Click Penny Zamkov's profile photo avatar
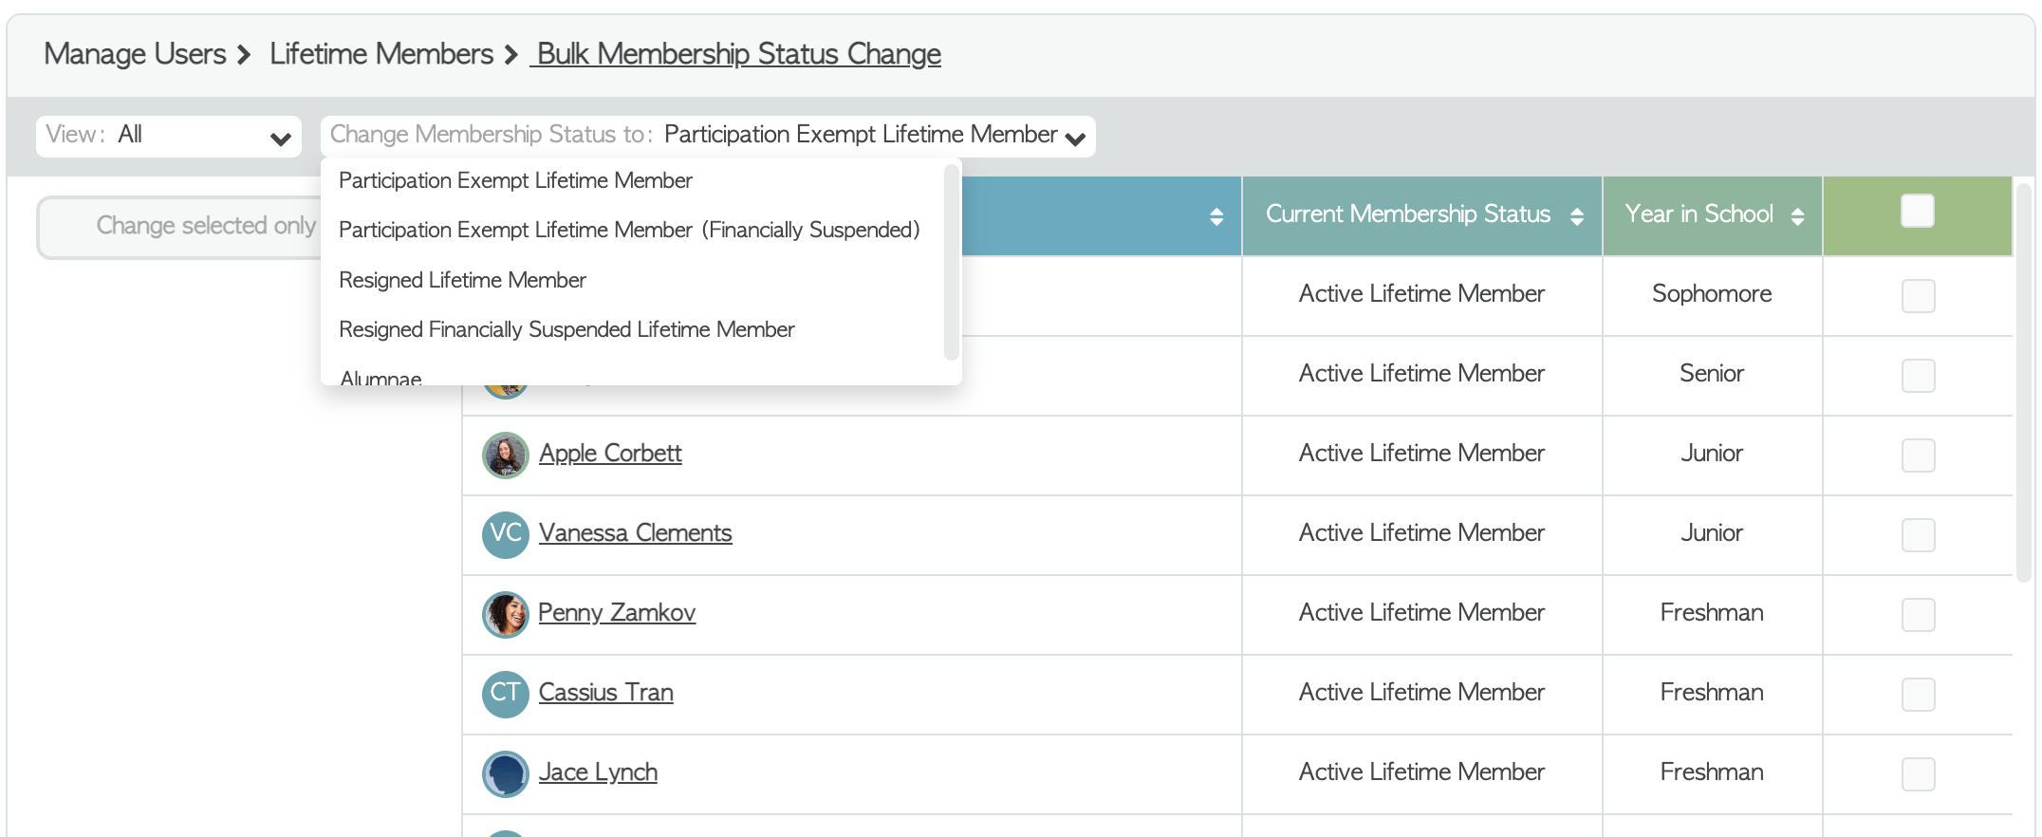 tap(505, 614)
